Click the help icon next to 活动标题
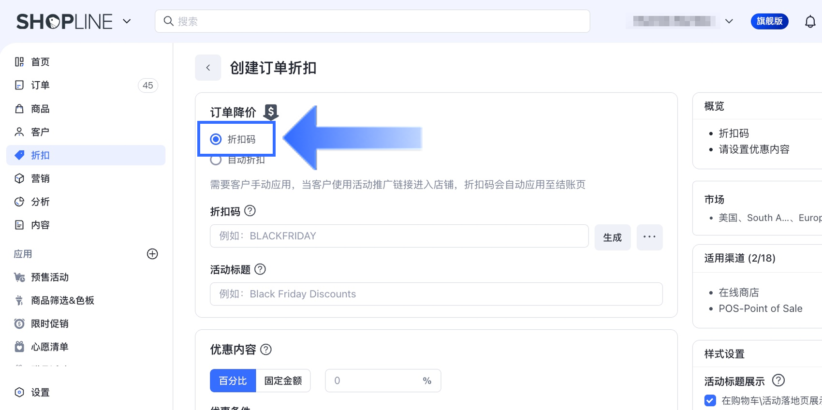The image size is (822, 410). pos(260,269)
